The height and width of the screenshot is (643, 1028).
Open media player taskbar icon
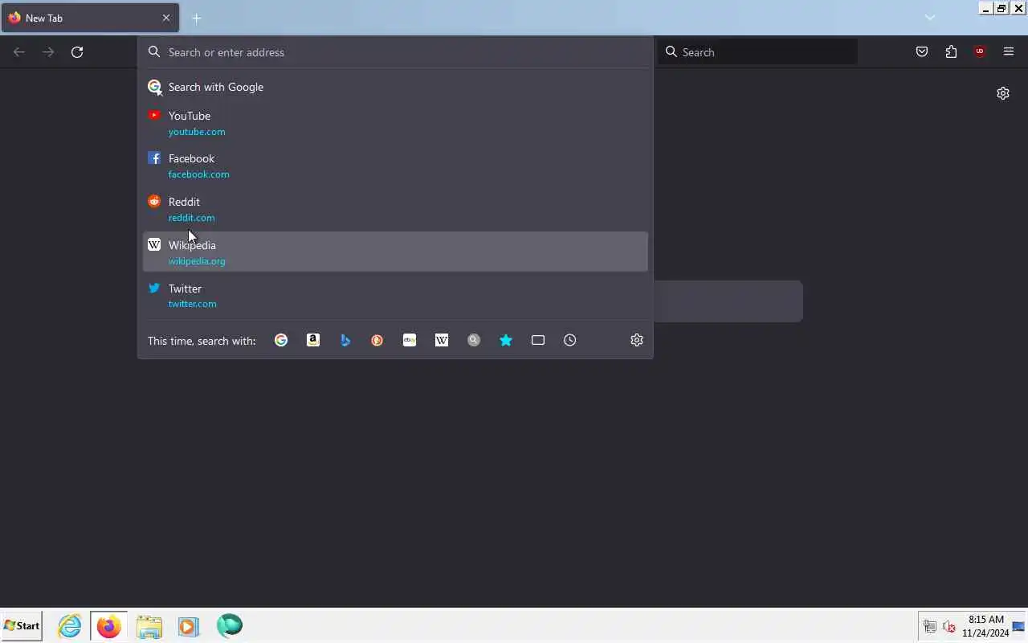coord(189,625)
